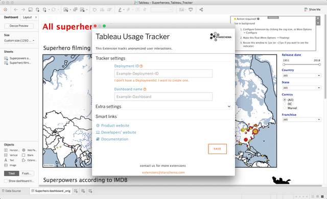The image size is (327, 199).
Task: Select the DC Comics radio button
Action: [285, 104]
